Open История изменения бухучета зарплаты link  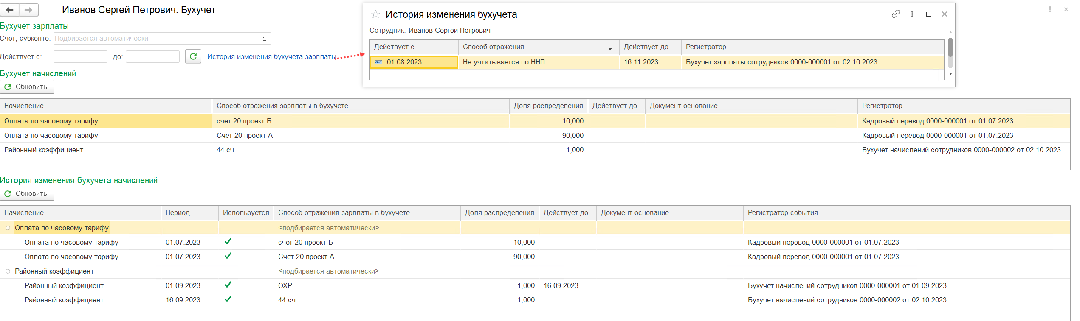[x=271, y=56]
